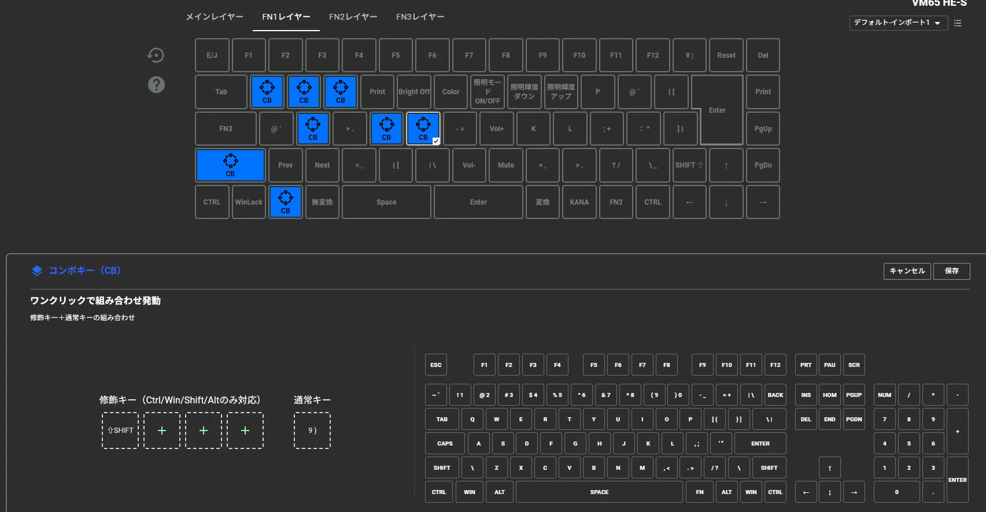Click the キャンセル button
This screenshot has height=512, width=986.
[907, 271]
